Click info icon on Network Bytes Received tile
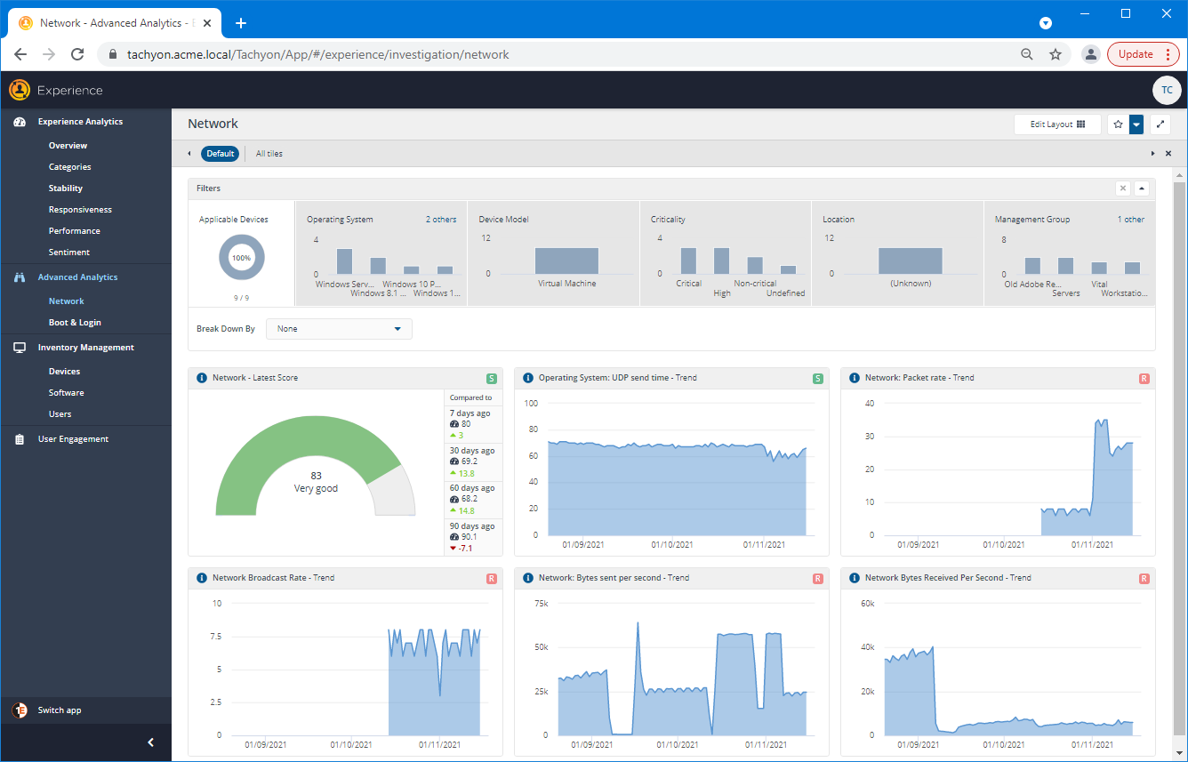 (855, 578)
